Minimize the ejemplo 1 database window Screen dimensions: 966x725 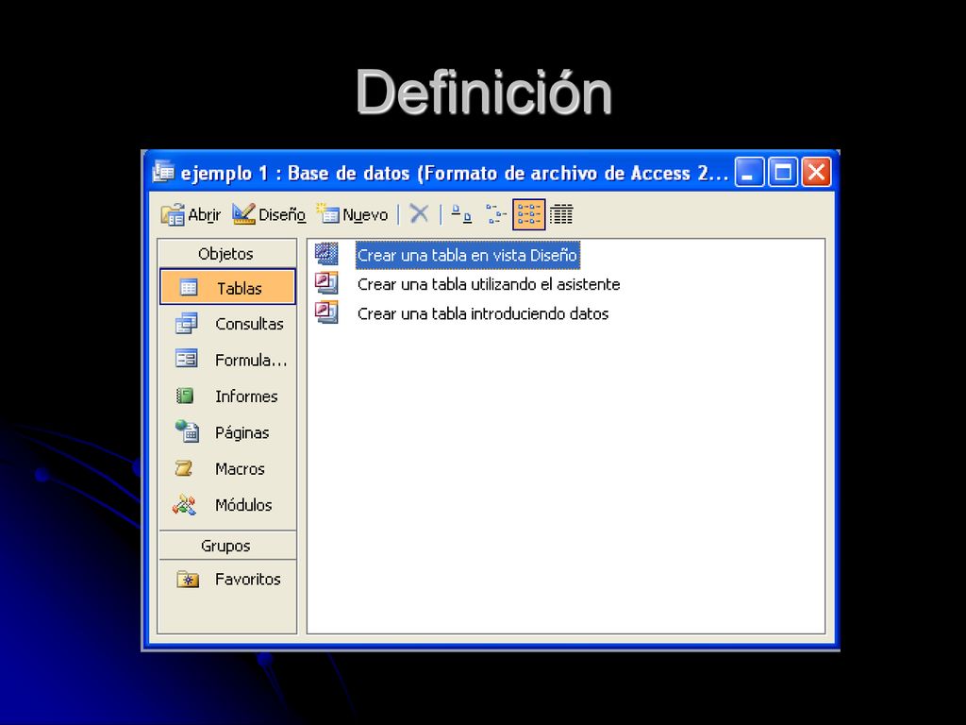click(749, 172)
